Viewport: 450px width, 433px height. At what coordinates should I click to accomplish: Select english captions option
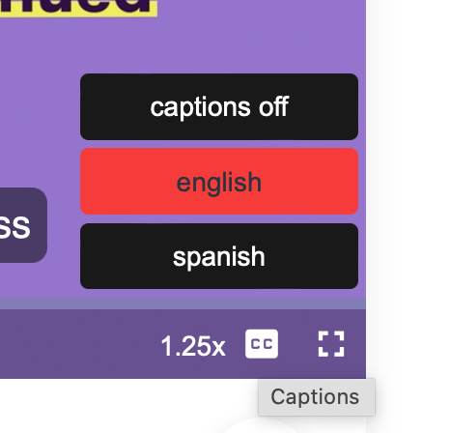pyautogui.click(x=219, y=182)
